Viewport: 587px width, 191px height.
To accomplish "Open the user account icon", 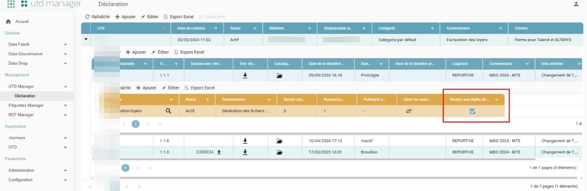I will click(576, 4).
